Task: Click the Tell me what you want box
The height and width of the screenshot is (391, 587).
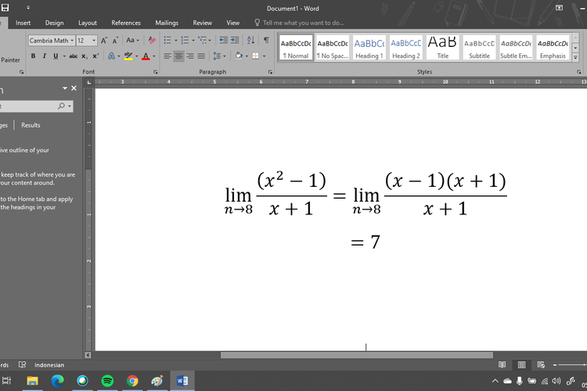Action: (303, 23)
